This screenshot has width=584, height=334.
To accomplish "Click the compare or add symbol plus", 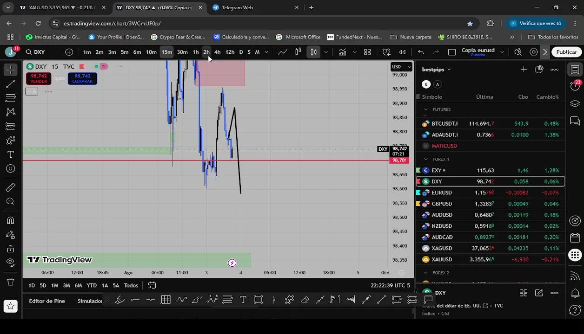I will [x=69, y=52].
